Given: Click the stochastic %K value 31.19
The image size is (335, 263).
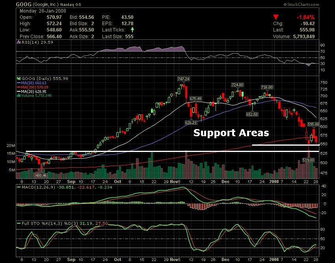Looking at the screenshot, I should (x=86, y=224).
